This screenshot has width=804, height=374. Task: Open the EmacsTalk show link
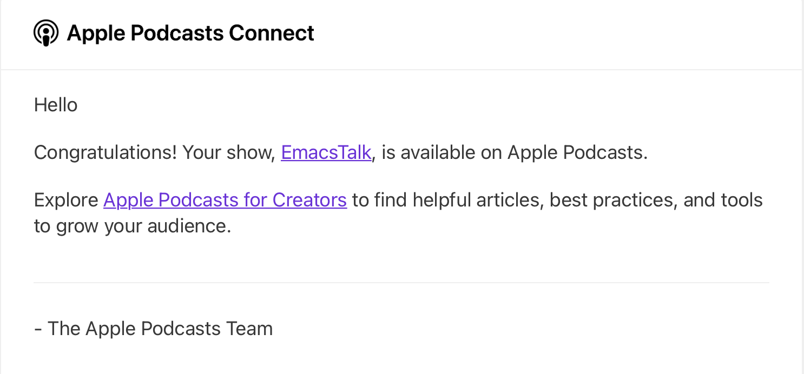(326, 152)
